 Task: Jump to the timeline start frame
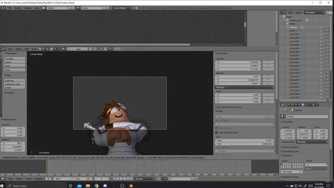(114, 179)
